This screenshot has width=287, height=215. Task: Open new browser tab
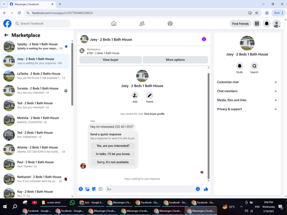pyautogui.click(x=60, y=4)
